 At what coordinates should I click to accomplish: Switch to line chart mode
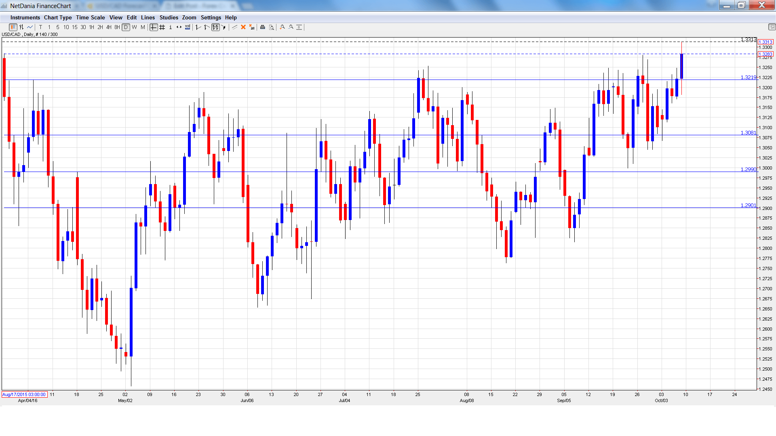pyautogui.click(x=30, y=27)
